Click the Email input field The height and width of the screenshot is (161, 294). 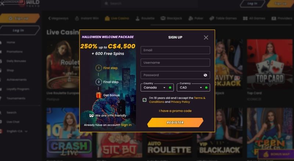(x=175, y=50)
